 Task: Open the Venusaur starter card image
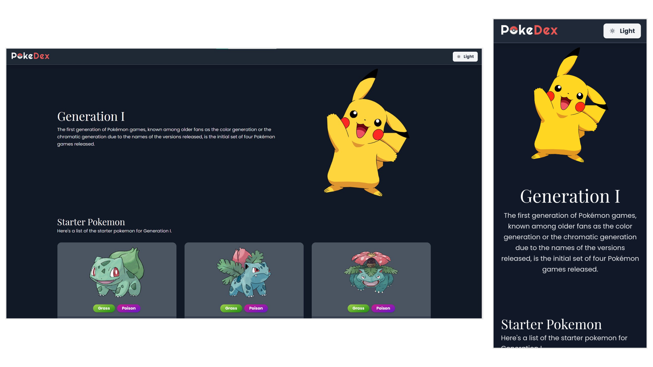(371, 272)
